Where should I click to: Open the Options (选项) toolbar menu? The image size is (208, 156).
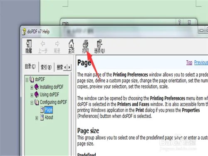tap(99, 46)
